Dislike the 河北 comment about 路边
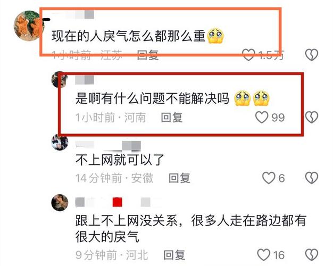Screen dimensions: 333x266 click(x=311, y=255)
